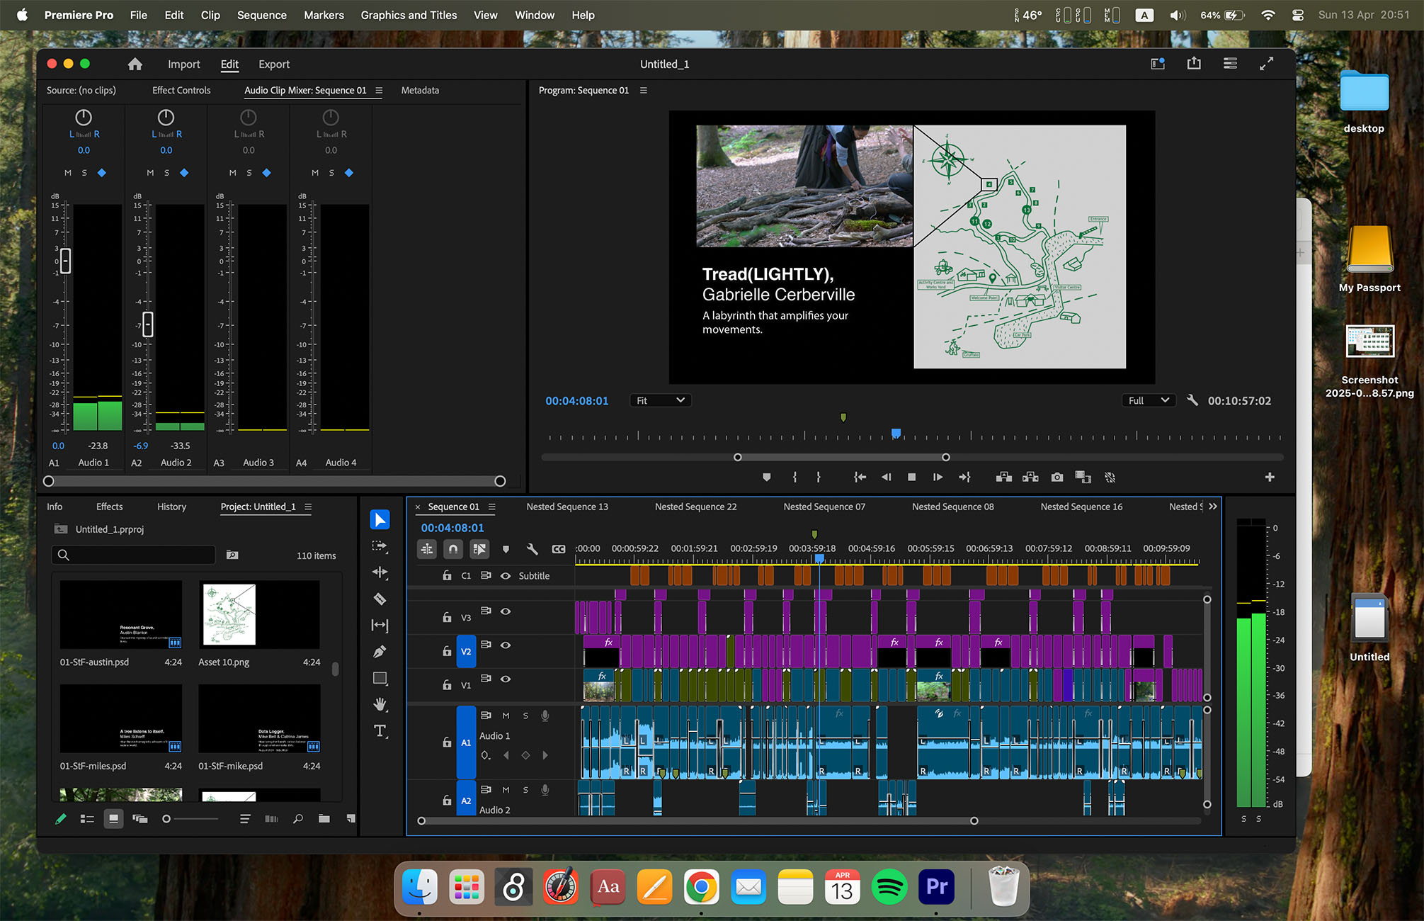Open Project Untitled_1 panel menu
1424x921 pixels.
point(308,507)
